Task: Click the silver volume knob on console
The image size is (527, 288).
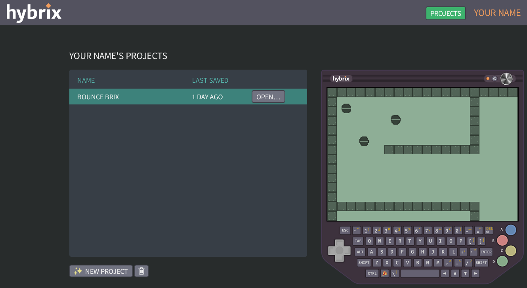Action: pos(506,79)
